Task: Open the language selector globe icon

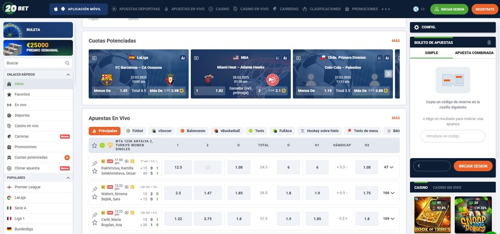Action: coord(416,9)
